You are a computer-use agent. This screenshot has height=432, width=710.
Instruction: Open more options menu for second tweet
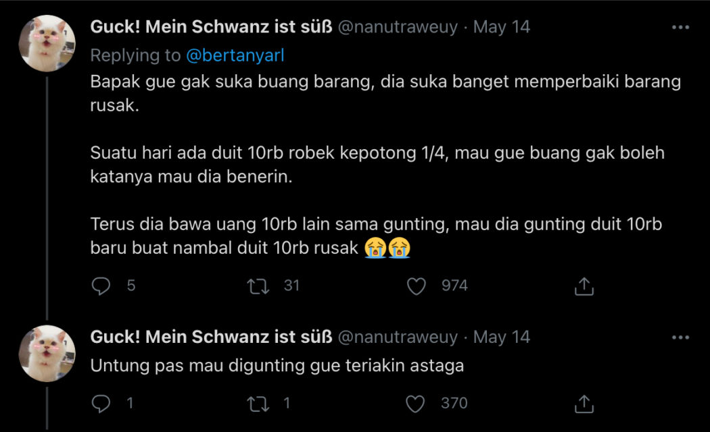point(680,337)
